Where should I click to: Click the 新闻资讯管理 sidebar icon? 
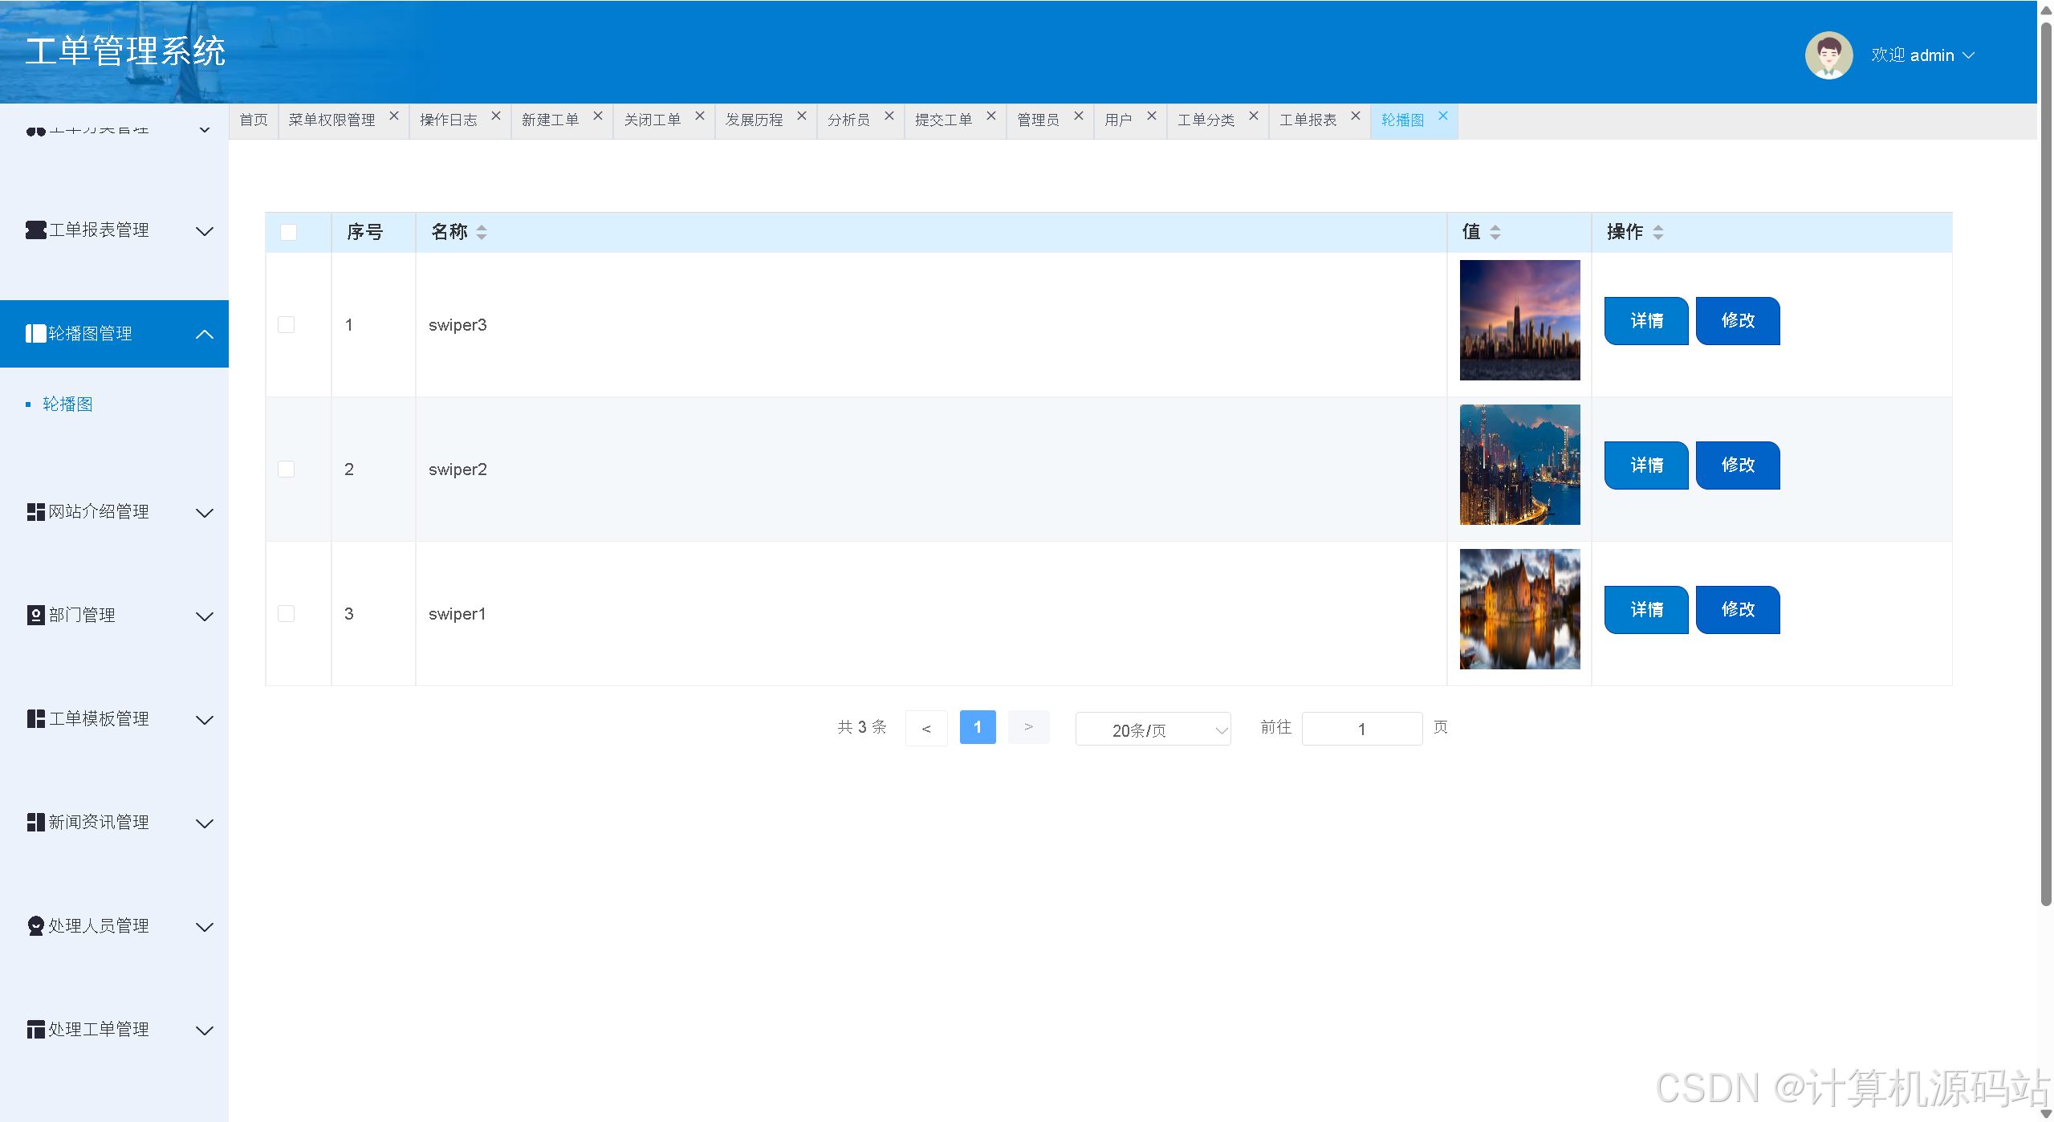point(35,823)
